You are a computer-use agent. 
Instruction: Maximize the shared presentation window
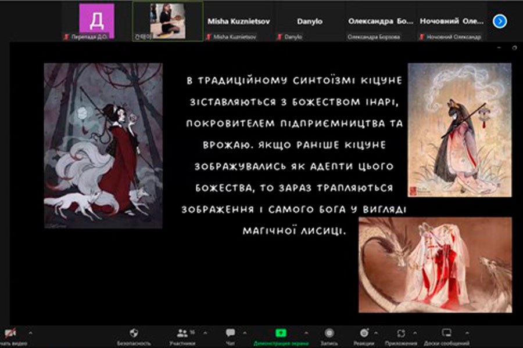click(x=515, y=48)
